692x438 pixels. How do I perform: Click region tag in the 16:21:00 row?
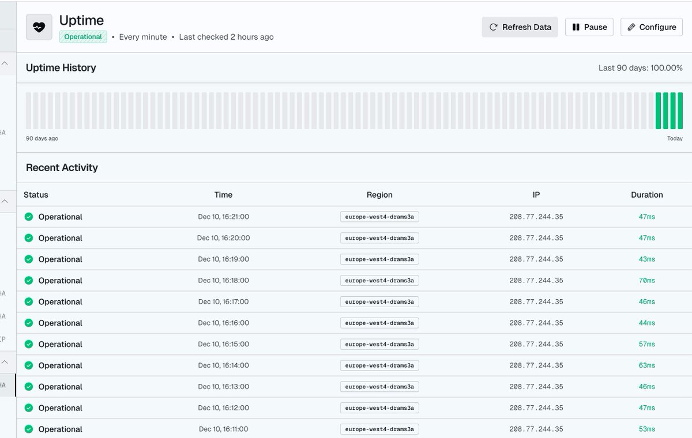379,217
